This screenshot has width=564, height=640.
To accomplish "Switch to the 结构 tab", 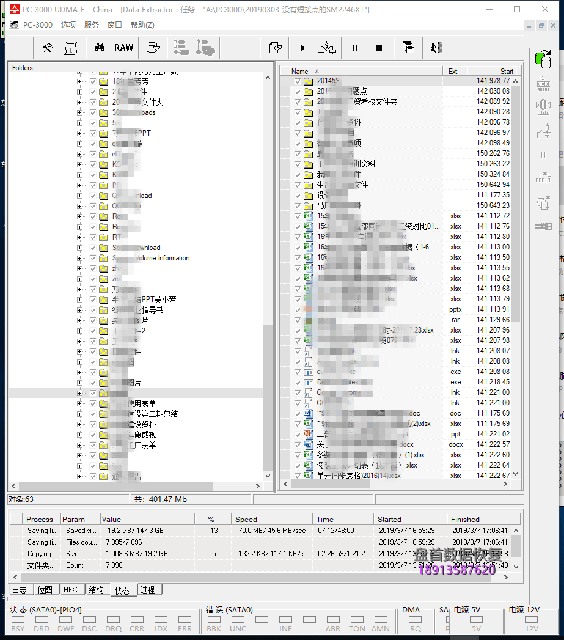I will click(x=97, y=590).
